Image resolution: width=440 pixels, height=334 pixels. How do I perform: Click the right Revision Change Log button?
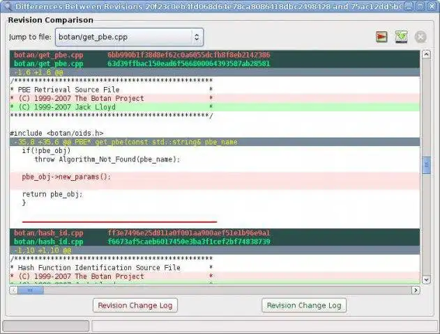point(304,305)
